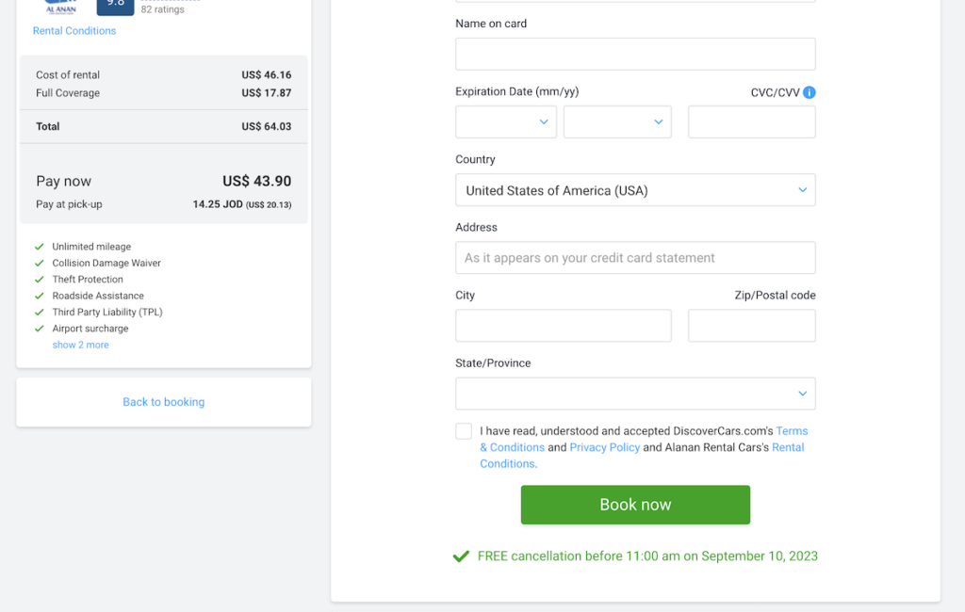Click the Name on card field

[635, 54]
